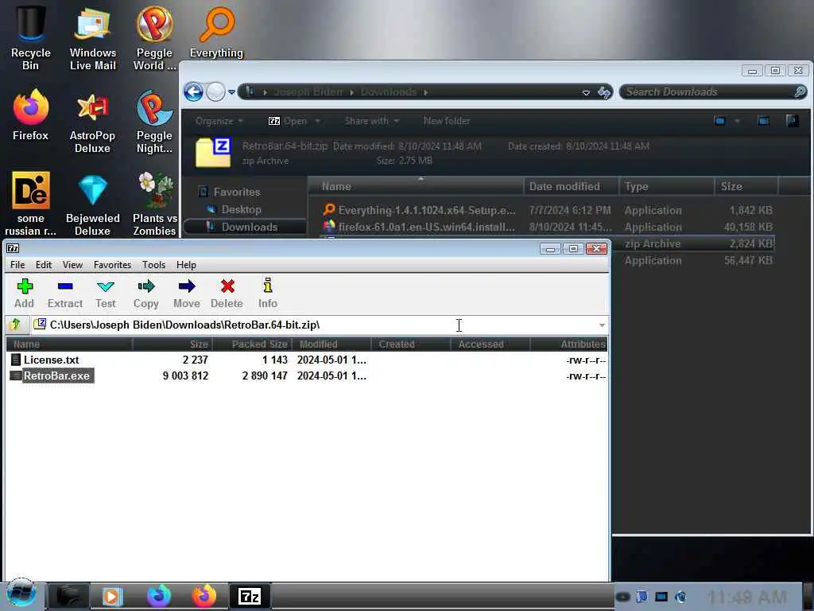This screenshot has height=611, width=814.
Task: Open the Tools menu in 7-Zip
Action: (153, 265)
